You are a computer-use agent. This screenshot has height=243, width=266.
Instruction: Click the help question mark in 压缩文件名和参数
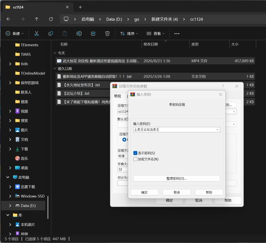click(223, 86)
